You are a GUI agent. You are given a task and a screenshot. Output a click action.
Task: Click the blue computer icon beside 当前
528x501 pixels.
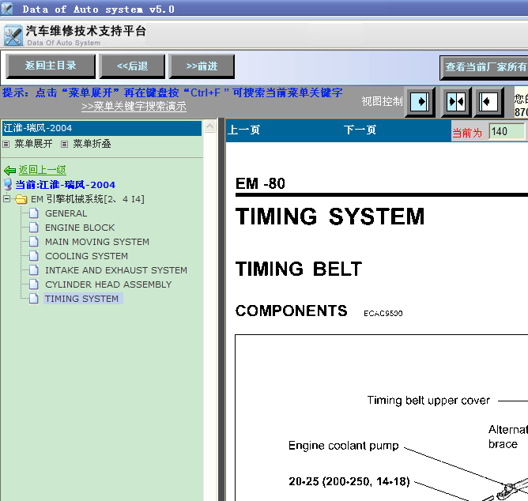point(8,184)
